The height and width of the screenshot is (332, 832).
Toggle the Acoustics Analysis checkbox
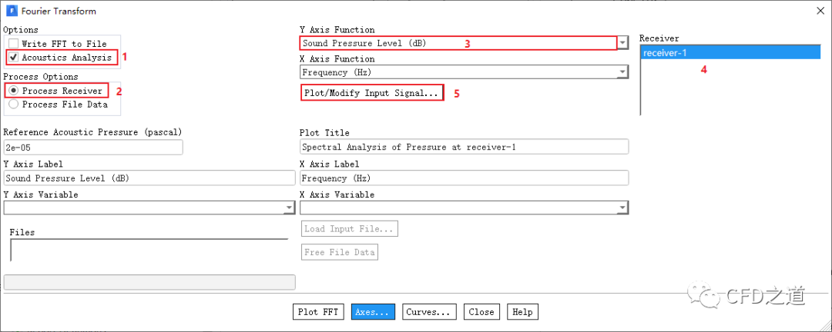13,58
